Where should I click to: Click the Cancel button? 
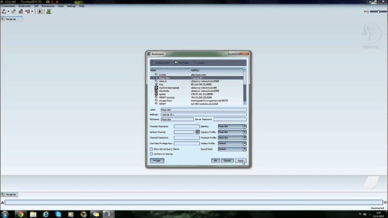[227, 160]
